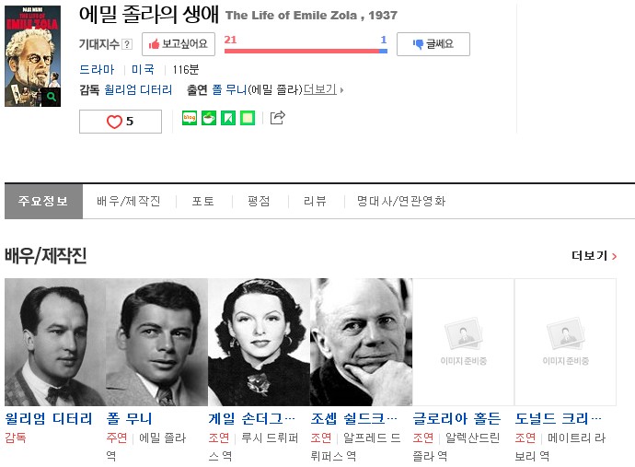Click the green bookmark share icon
635x467 pixels.
tap(228, 118)
